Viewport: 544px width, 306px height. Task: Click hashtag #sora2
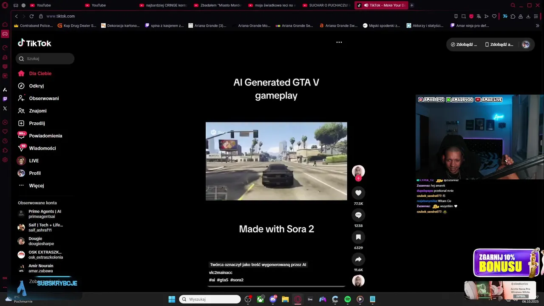click(237, 280)
